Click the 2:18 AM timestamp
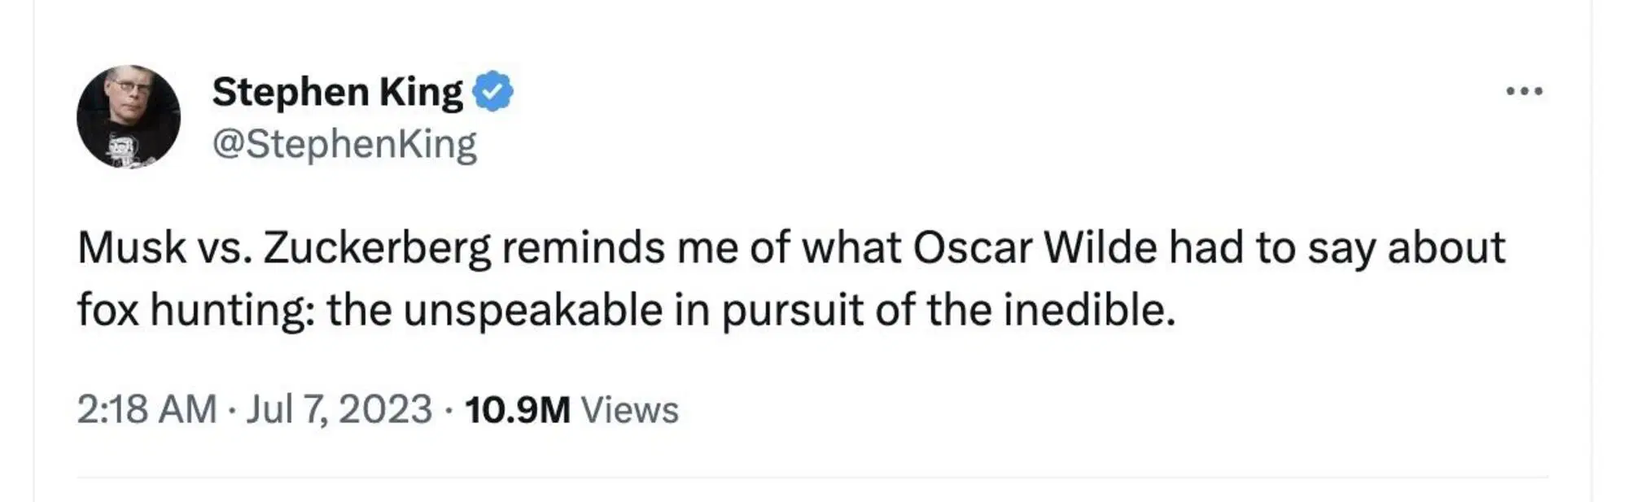Viewport: 1628px width, 502px height. tap(147, 408)
